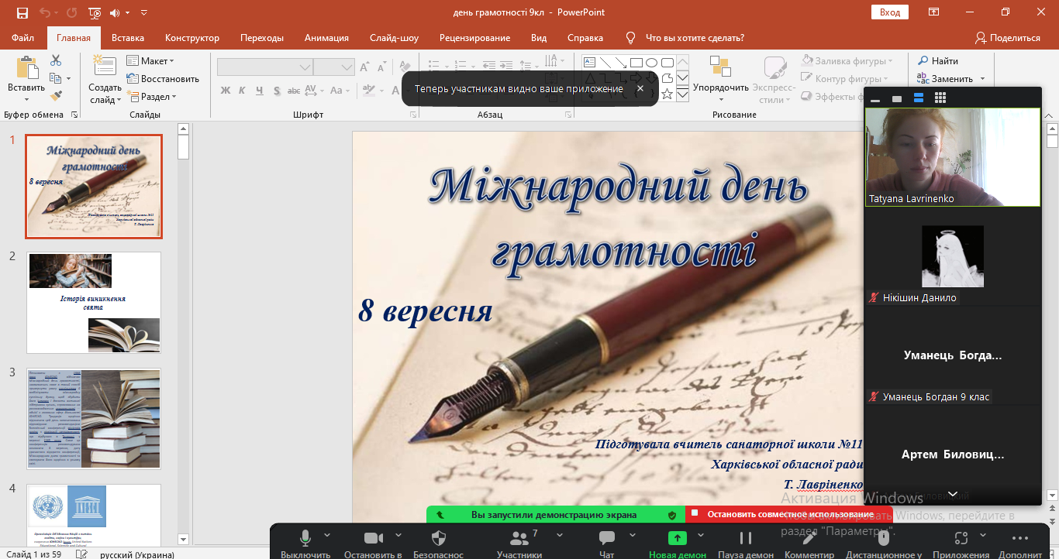Select slide 2 thumbnail Історія виникнення свята
1059x559 pixels.
(x=94, y=302)
